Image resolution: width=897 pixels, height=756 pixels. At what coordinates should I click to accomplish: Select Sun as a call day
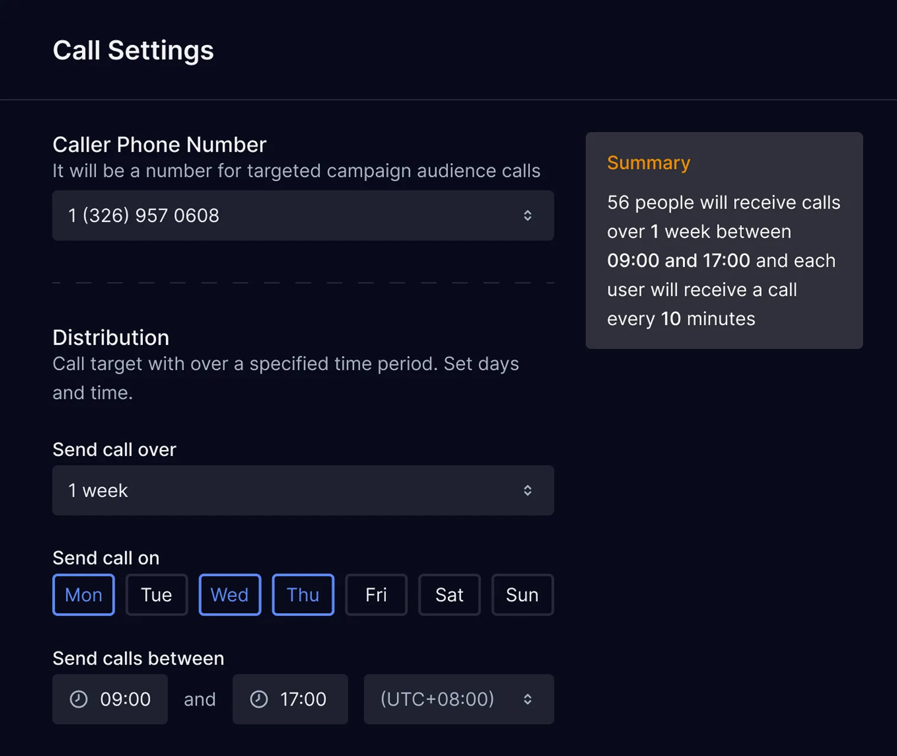pos(522,595)
